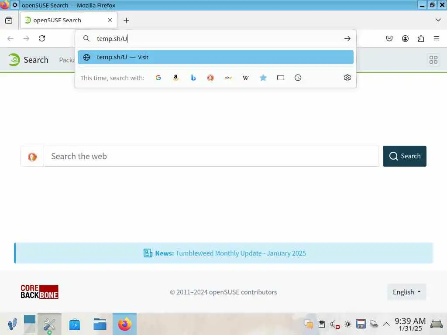Viewport: 447px width, 335px height.
Task: Reload the current page
Action: (x=42, y=38)
